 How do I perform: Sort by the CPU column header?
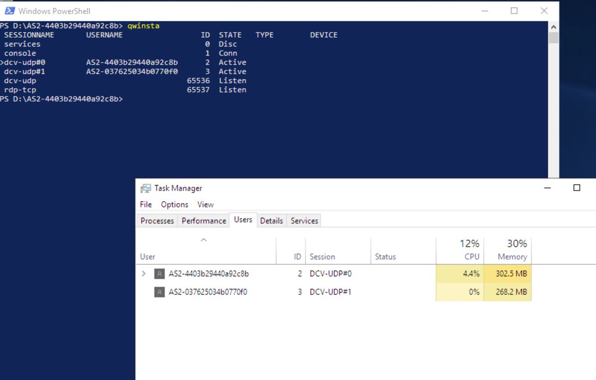point(459,250)
